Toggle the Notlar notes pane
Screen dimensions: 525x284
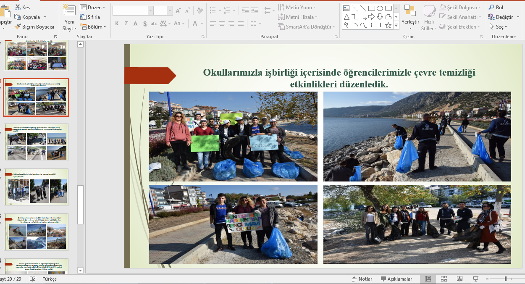362,279
